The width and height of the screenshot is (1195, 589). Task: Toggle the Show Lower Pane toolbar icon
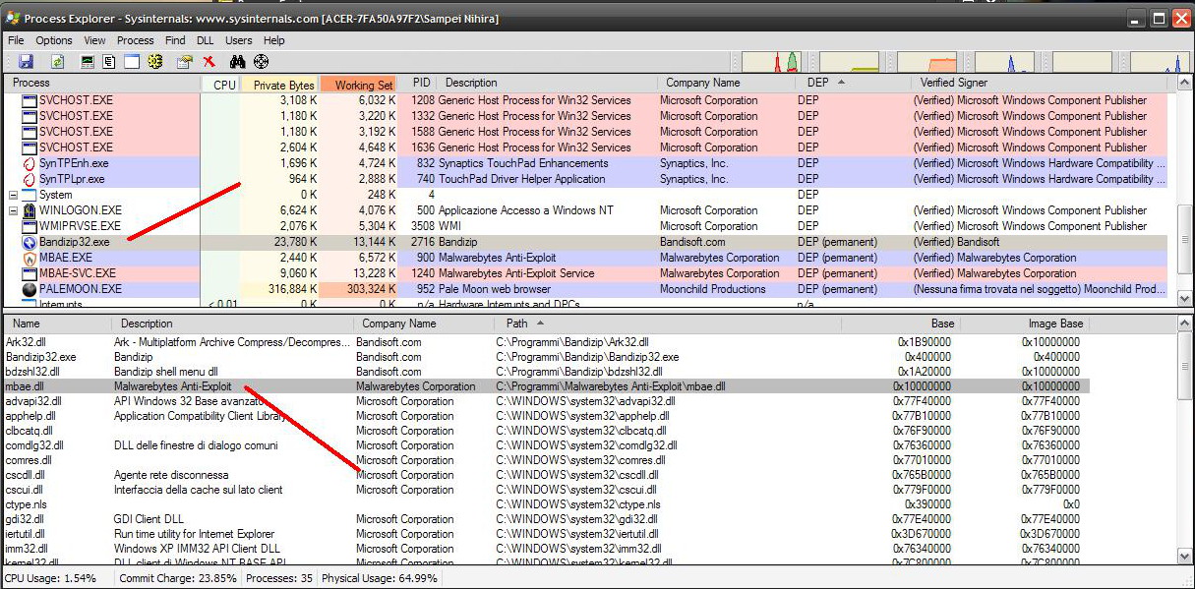(x=131, y=62)
